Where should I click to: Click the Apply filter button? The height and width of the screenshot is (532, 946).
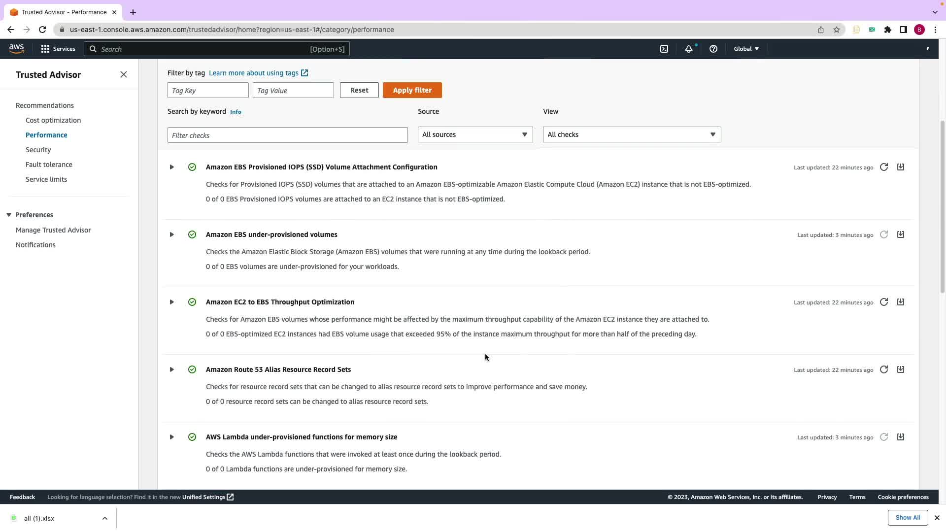tap(412, 90)
